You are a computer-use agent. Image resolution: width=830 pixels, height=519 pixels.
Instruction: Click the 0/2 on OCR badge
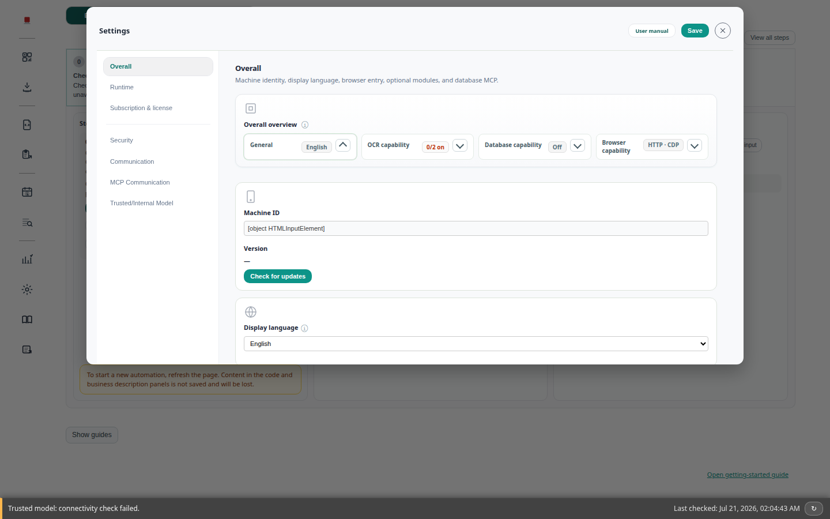click(x=435, y=147)
